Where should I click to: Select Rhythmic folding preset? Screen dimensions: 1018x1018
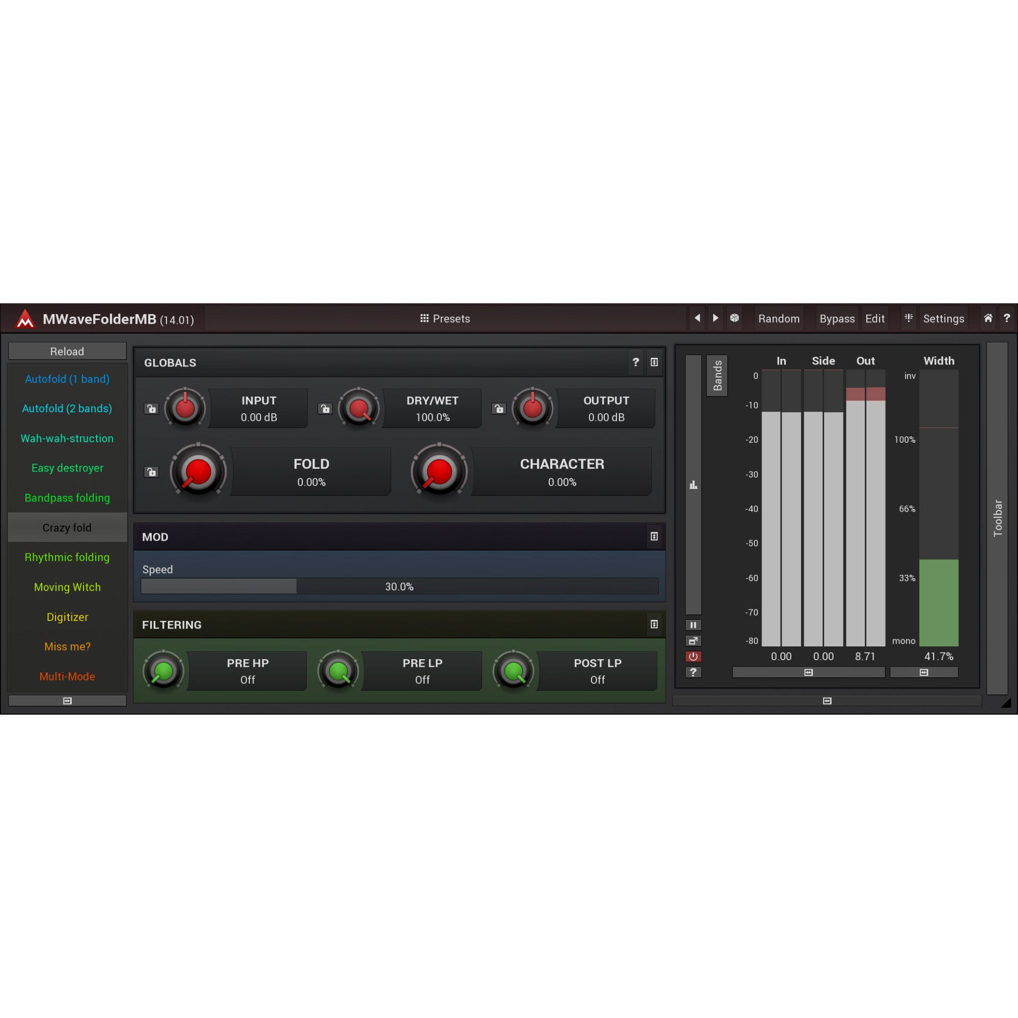[x=67, y=557]
